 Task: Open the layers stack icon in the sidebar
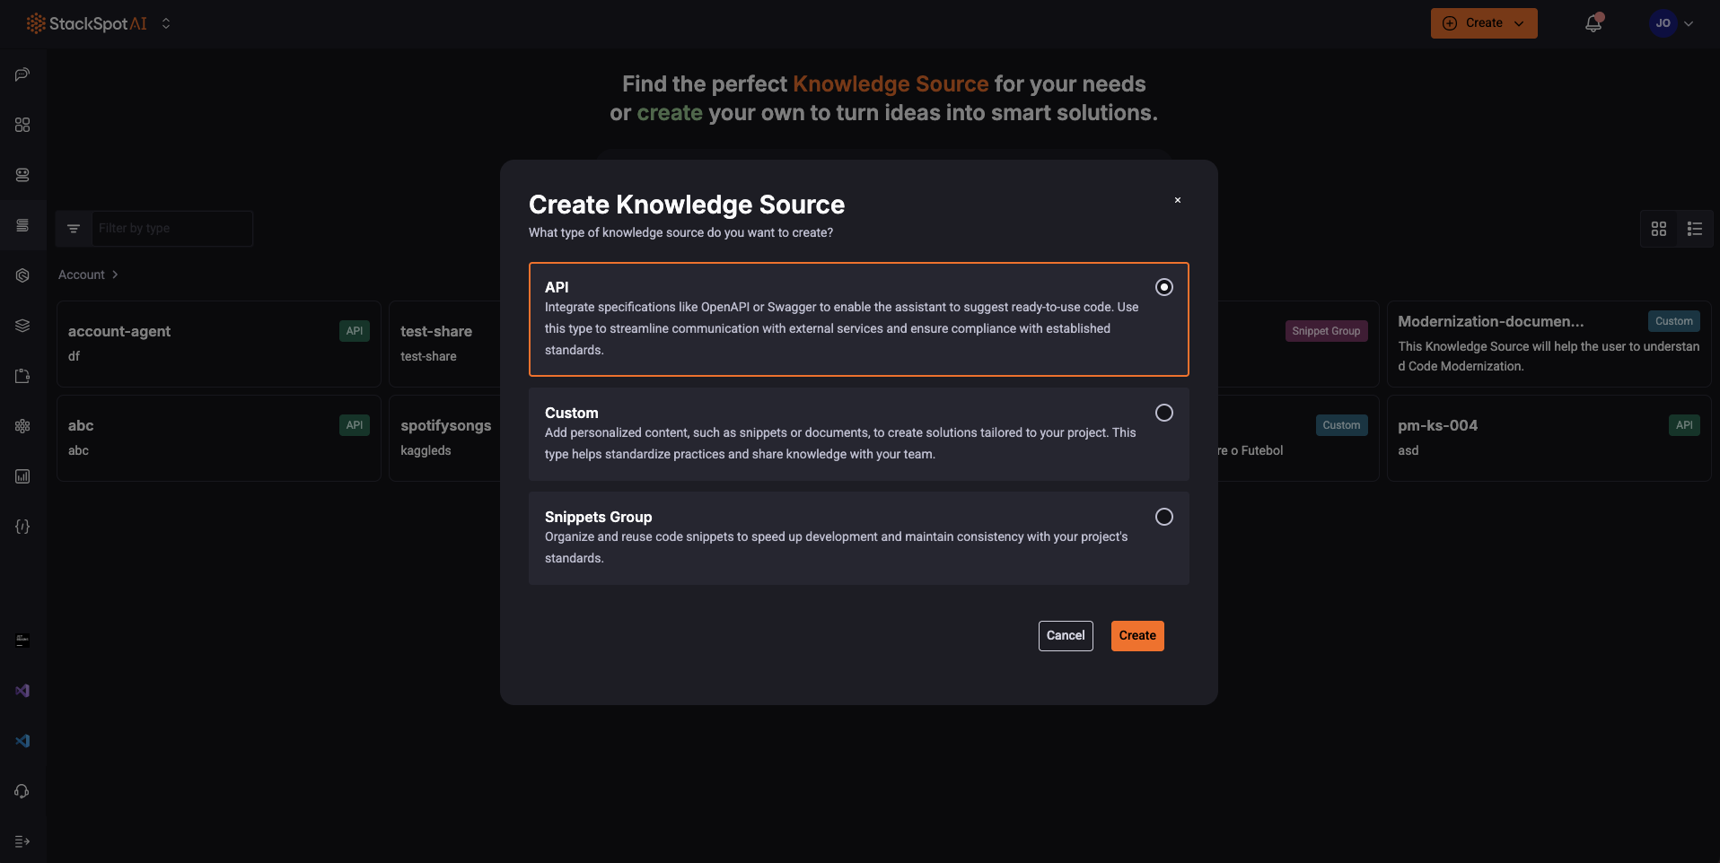tap(22, 325)
